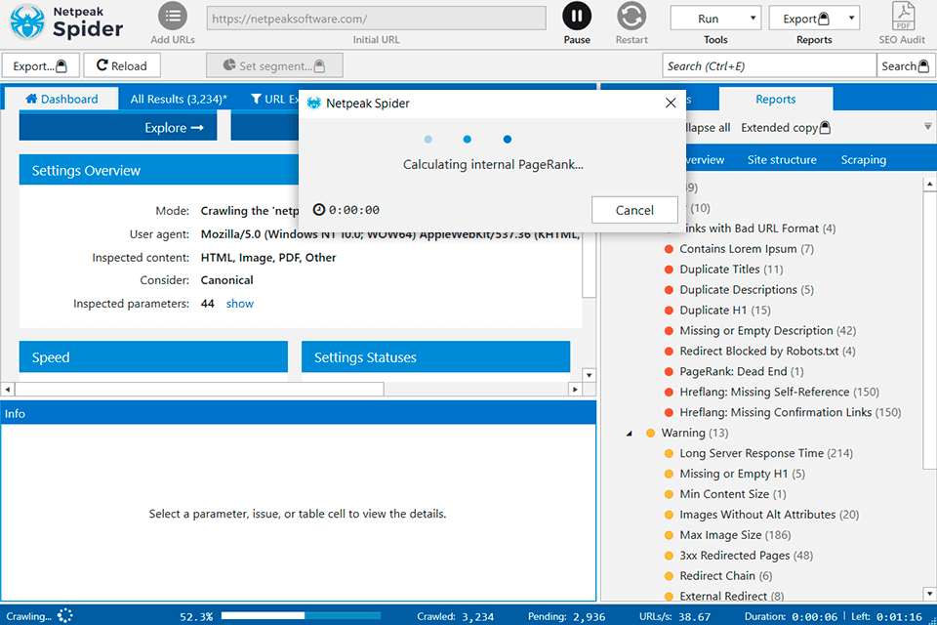937x625 pixels.
Task: Click the Duration 0:00:06 status text
Action: (792, 616)
